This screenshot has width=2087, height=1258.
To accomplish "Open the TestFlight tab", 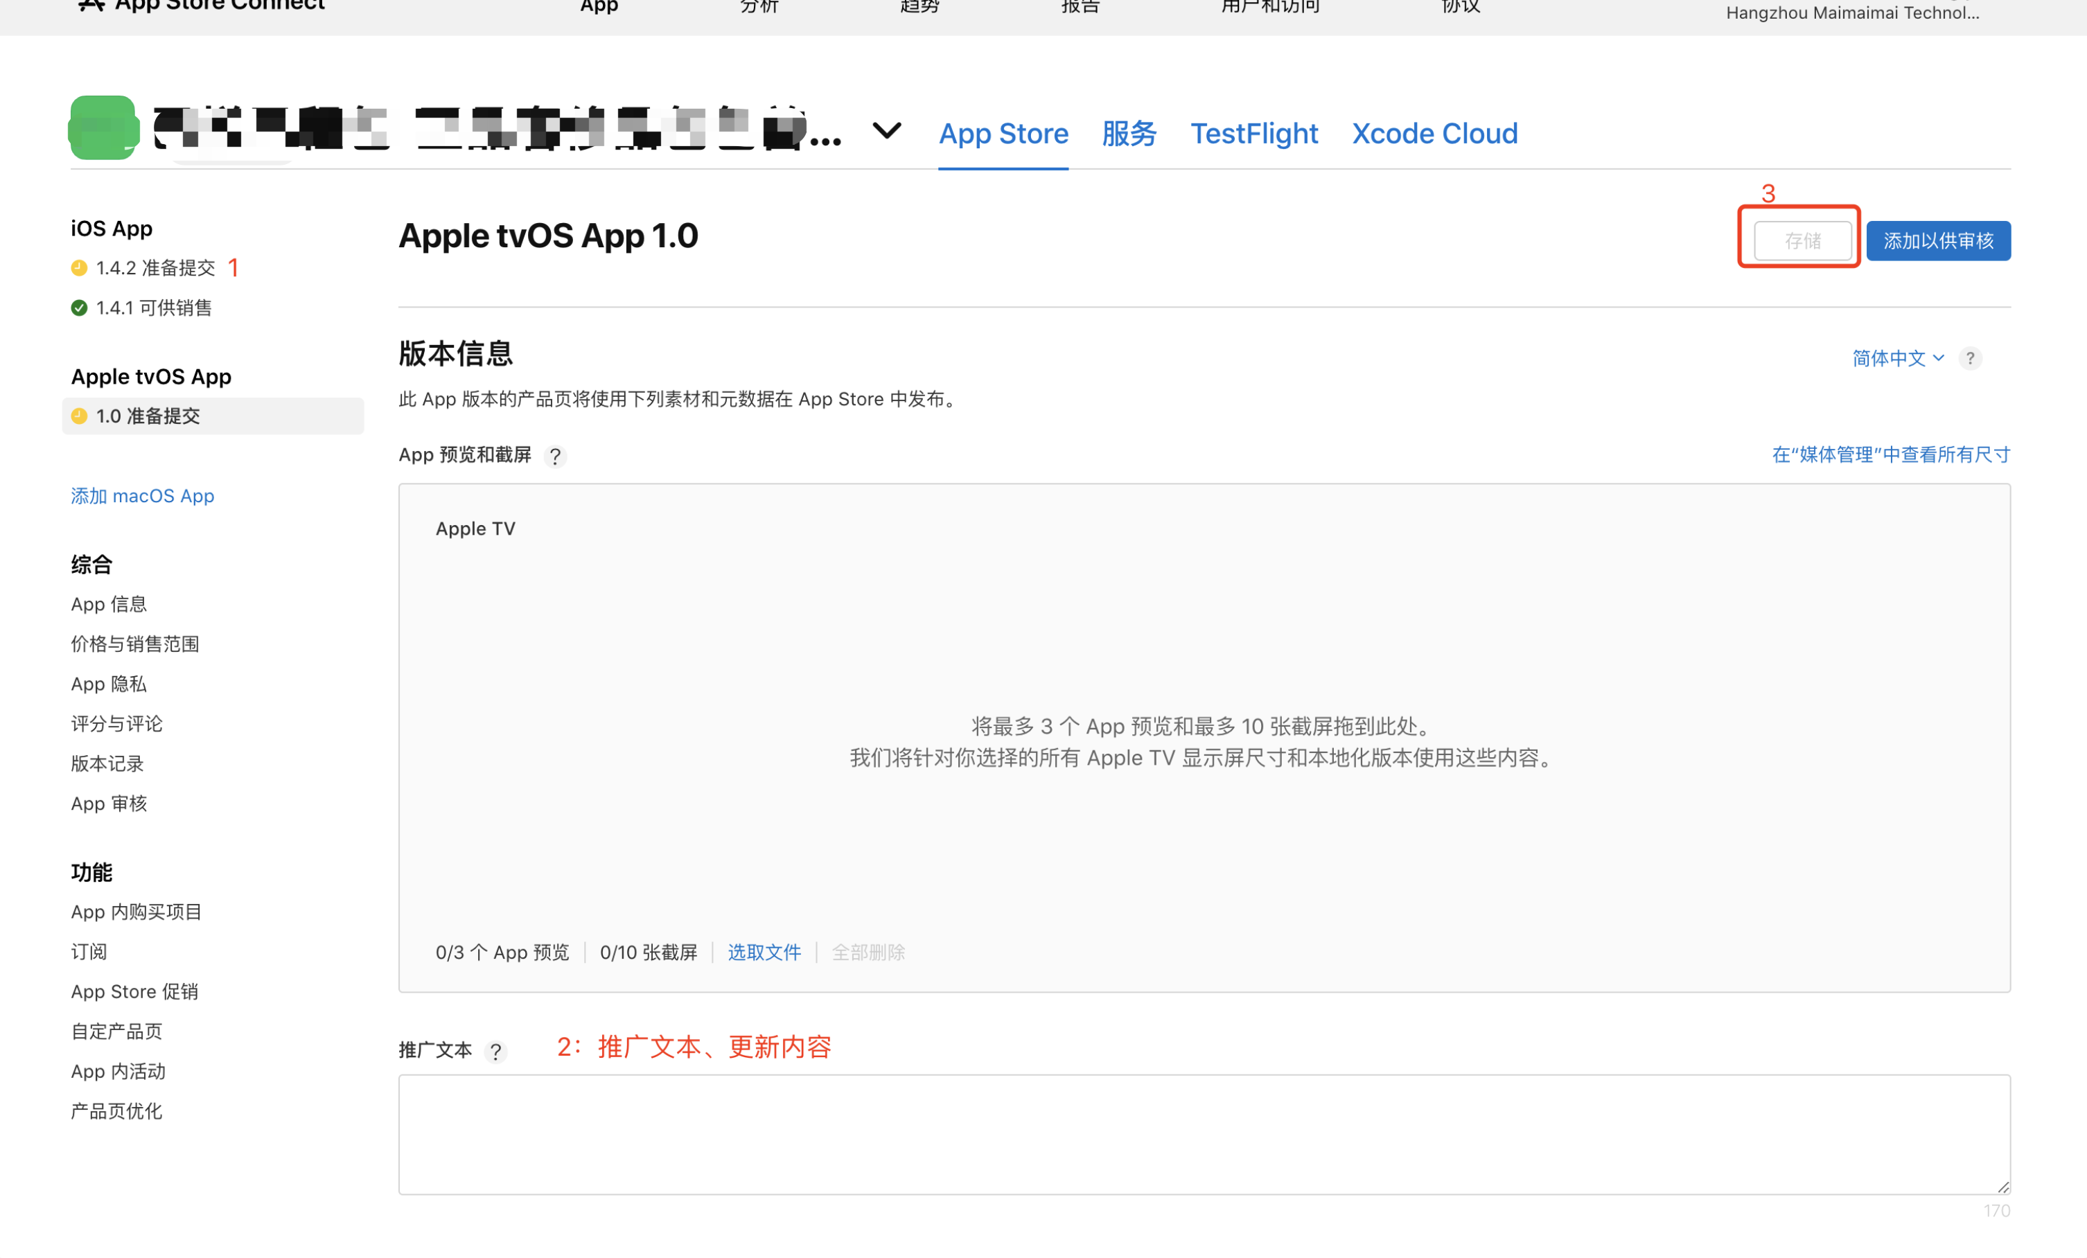I will pyautogui.click(x=1253, y=134).
